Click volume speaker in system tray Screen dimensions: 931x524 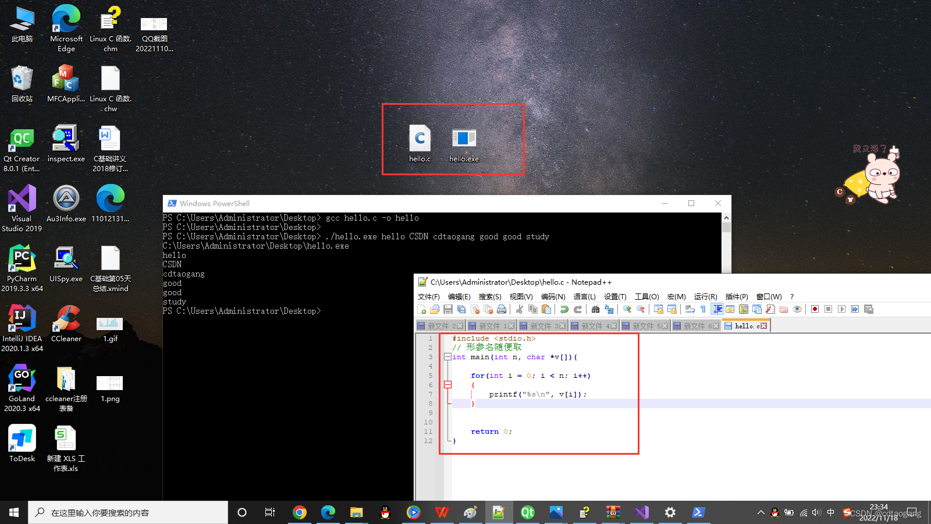816,513
